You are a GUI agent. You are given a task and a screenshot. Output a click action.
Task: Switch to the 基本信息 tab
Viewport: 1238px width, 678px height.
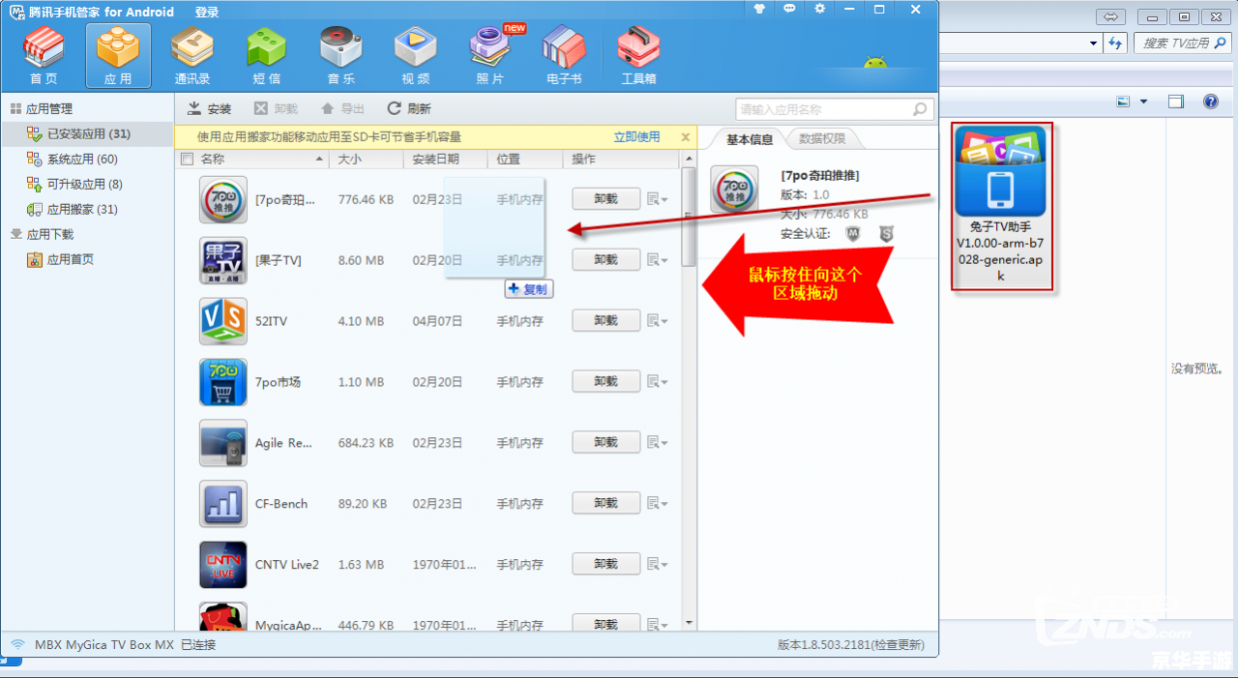[x=750, y=139]
